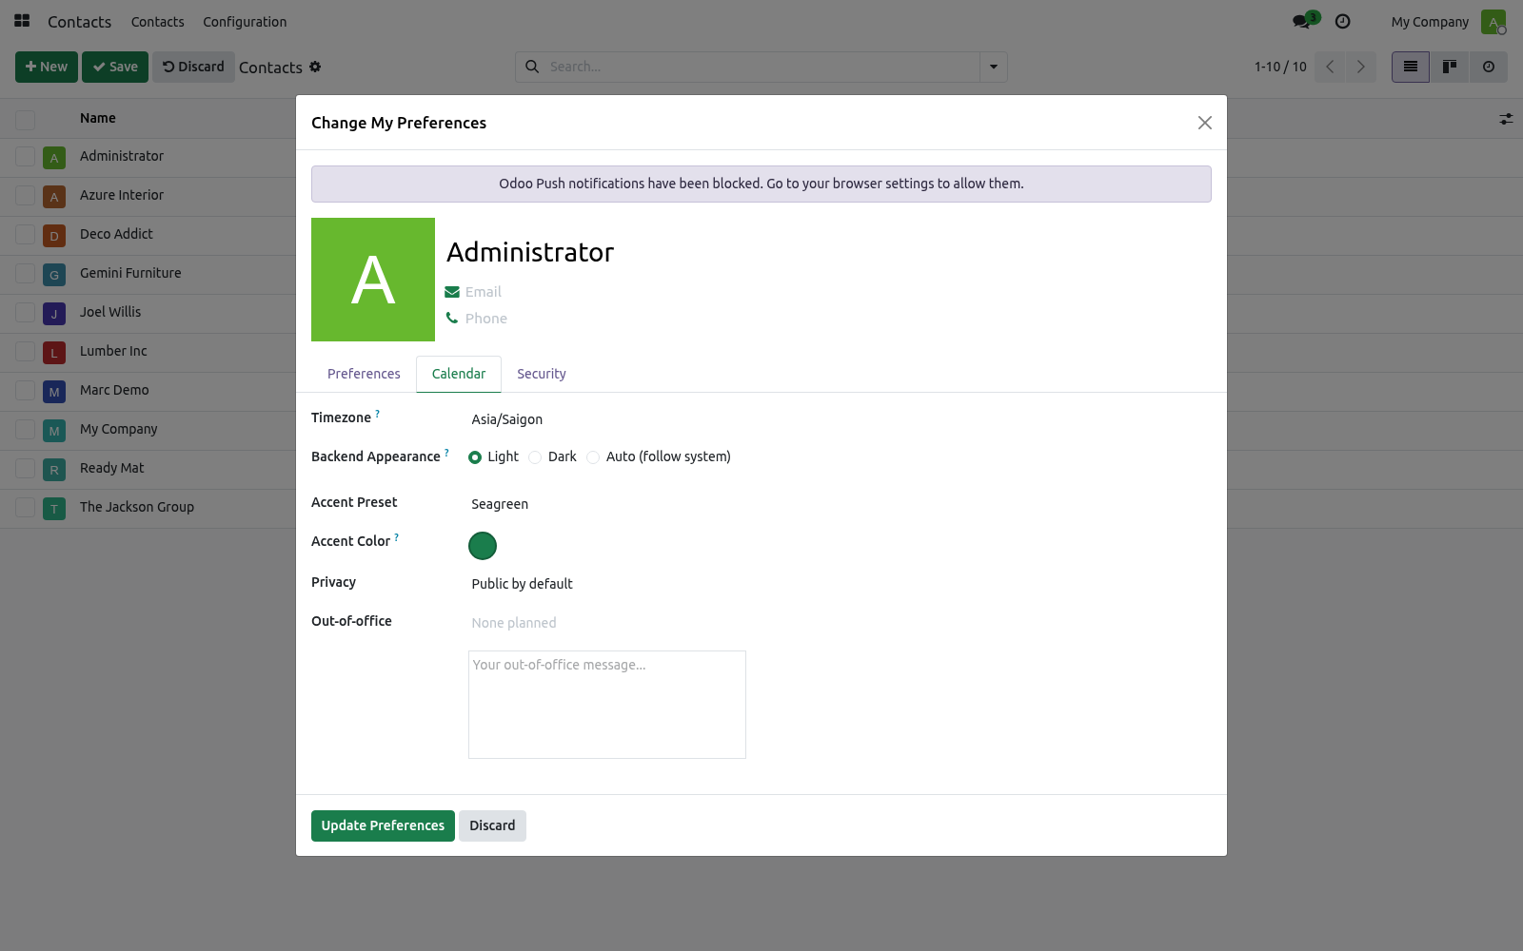Open the activities clock icon in top bar
The image size is (1523, 951).
(1343, 21)
